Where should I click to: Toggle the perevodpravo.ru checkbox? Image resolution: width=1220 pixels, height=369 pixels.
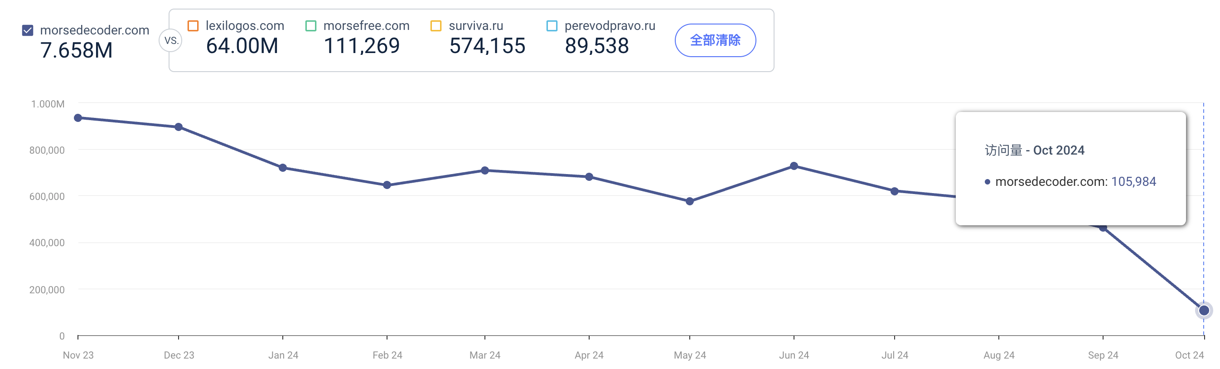pos(552,25)
